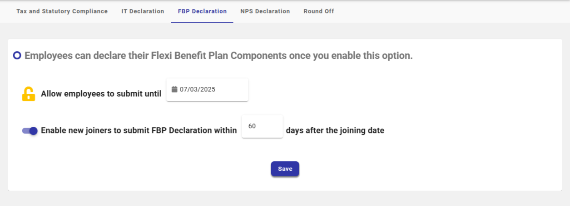Screen dimensions: 570x206
Task: Save the FBP Declaration settings
Action: tap(285, 169)
